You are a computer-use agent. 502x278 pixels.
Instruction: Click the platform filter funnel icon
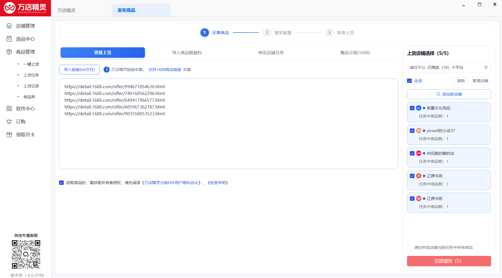486,68
